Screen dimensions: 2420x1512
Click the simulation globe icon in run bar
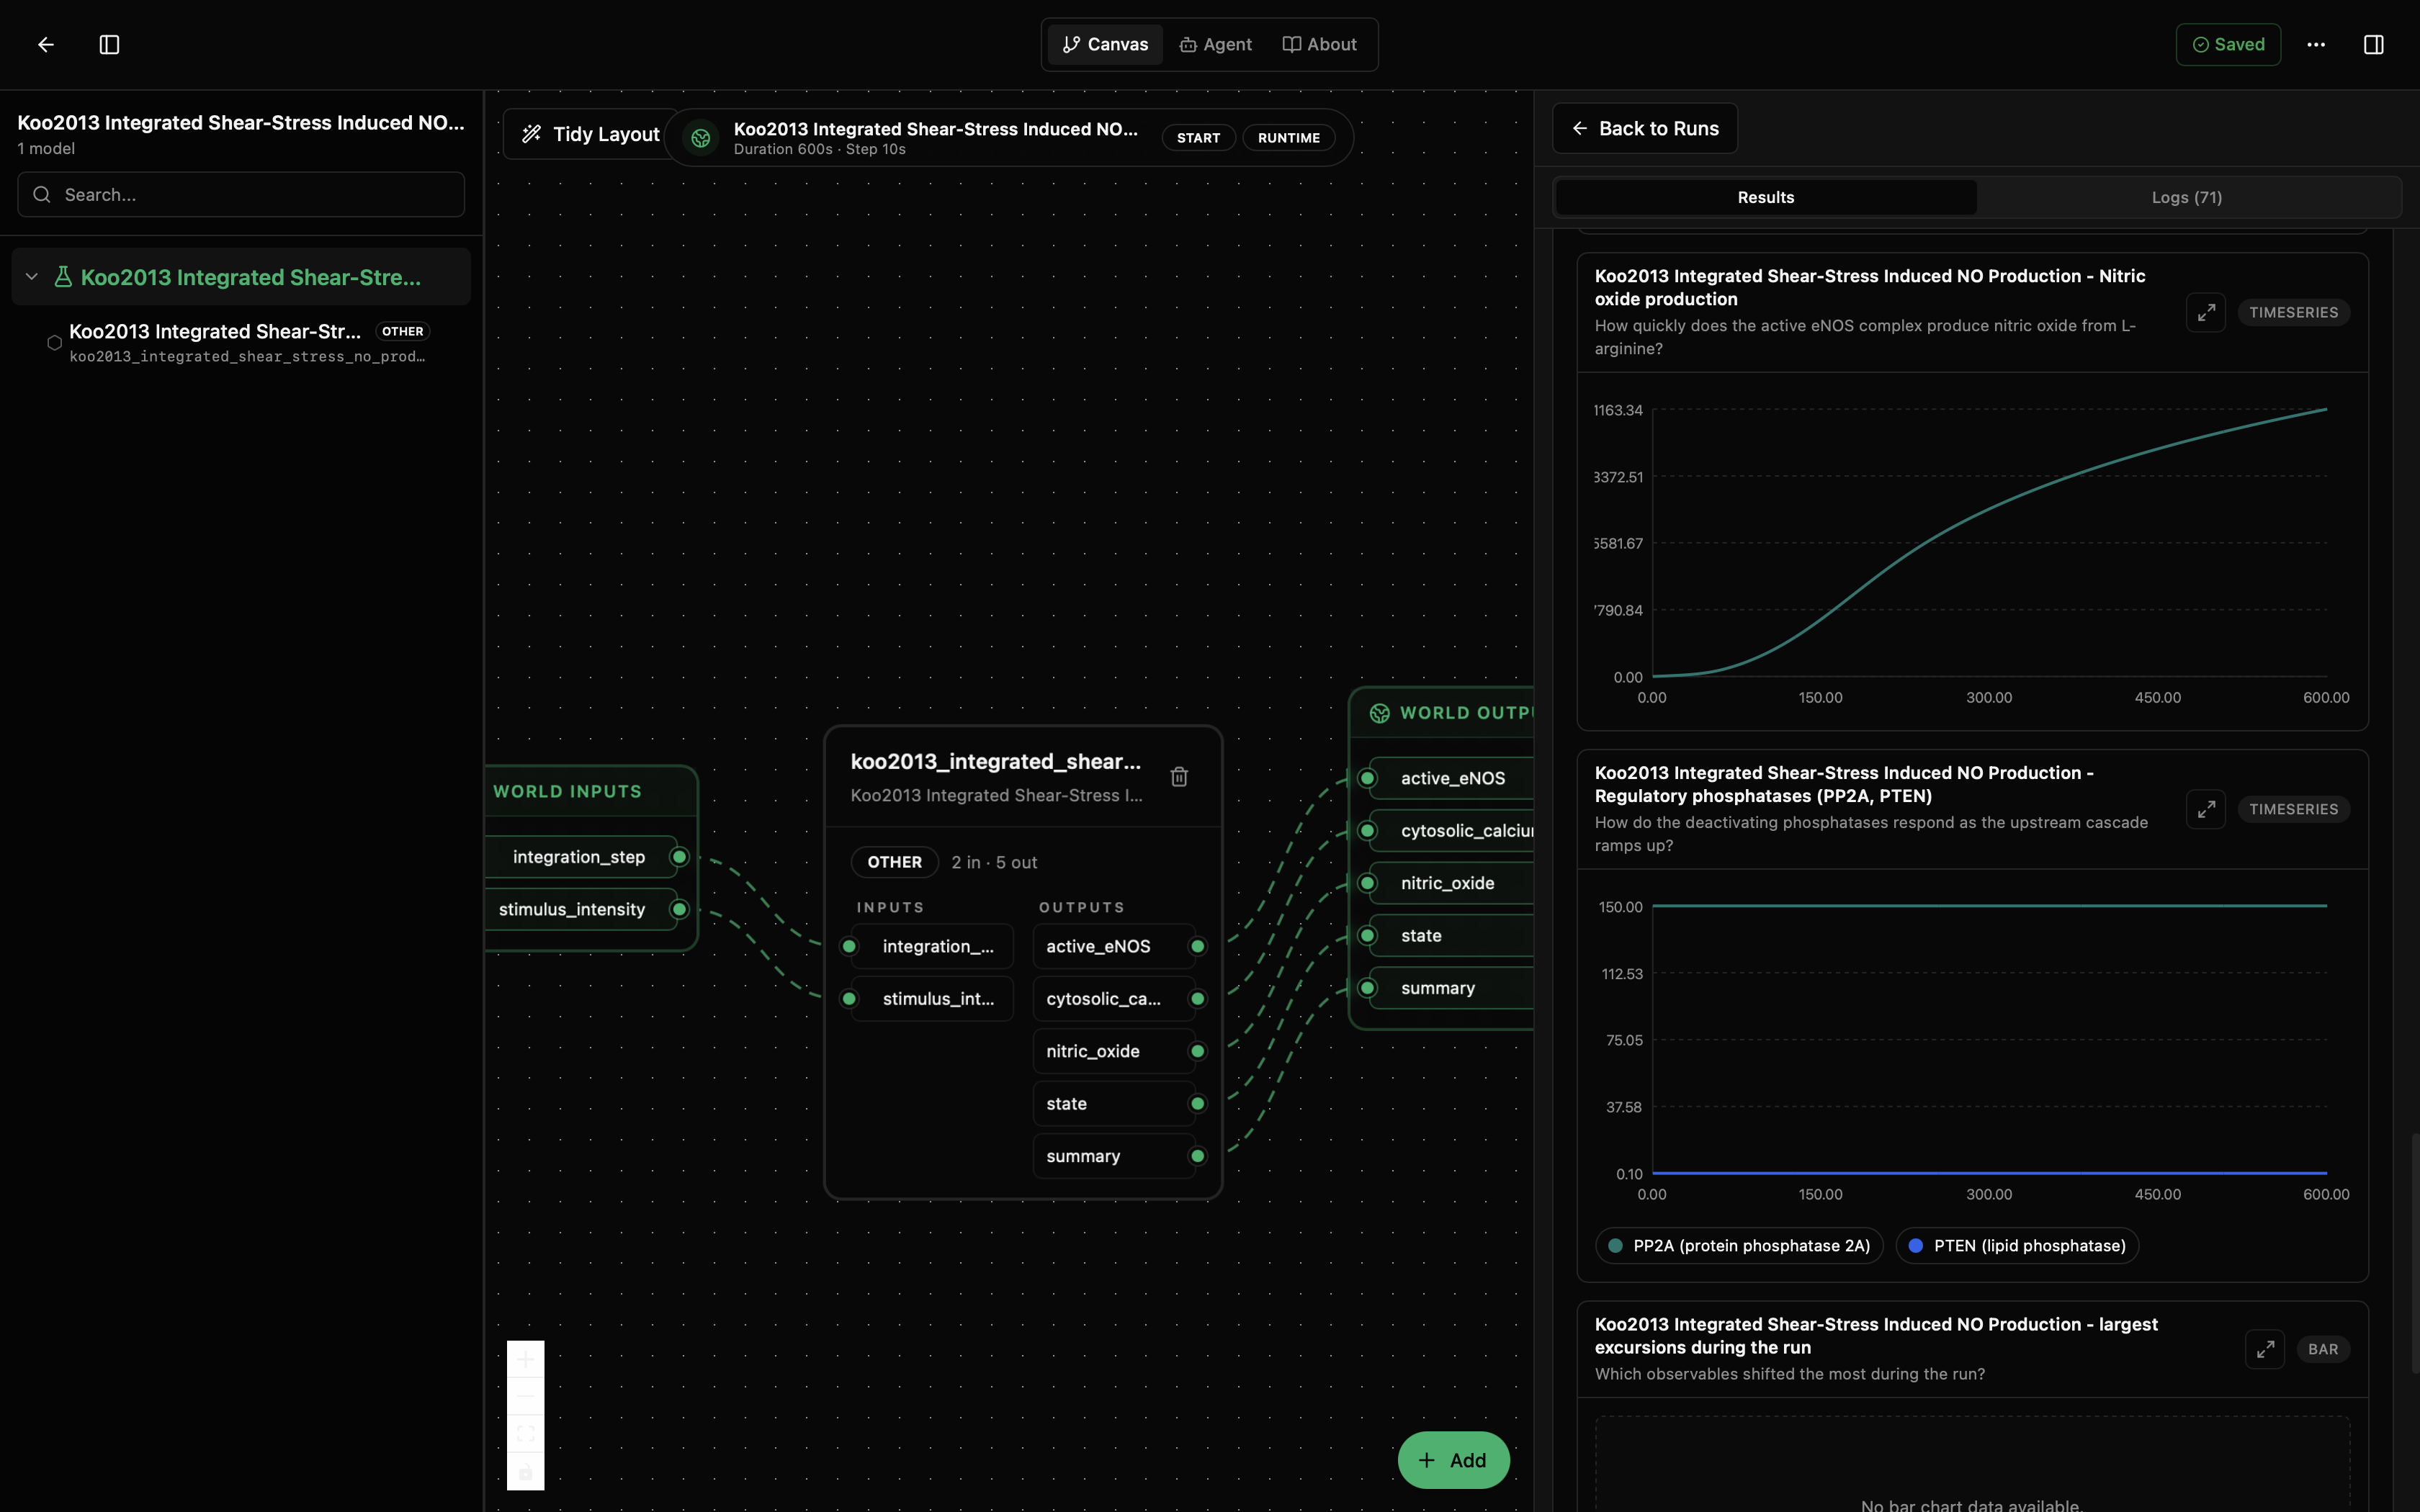click(701, 138)
